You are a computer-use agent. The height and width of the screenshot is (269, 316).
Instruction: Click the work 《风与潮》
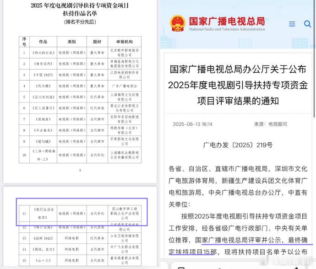click(x=44, y=86)
